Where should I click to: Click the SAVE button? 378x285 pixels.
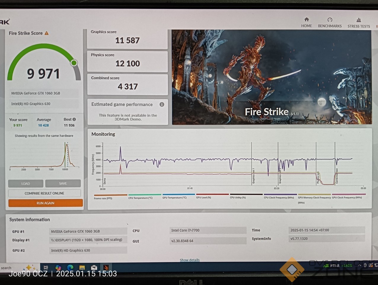point(63,183)
